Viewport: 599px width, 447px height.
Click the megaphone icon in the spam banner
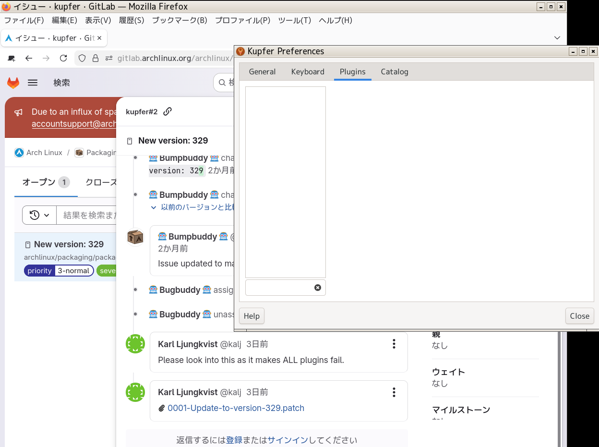pyautogui.click(x=18, y=112)
